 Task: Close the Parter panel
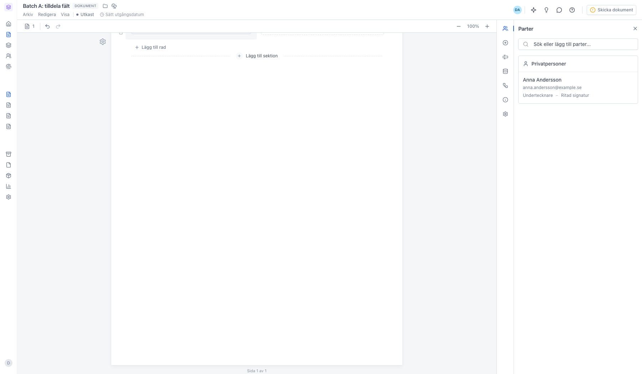coord(635,28)
